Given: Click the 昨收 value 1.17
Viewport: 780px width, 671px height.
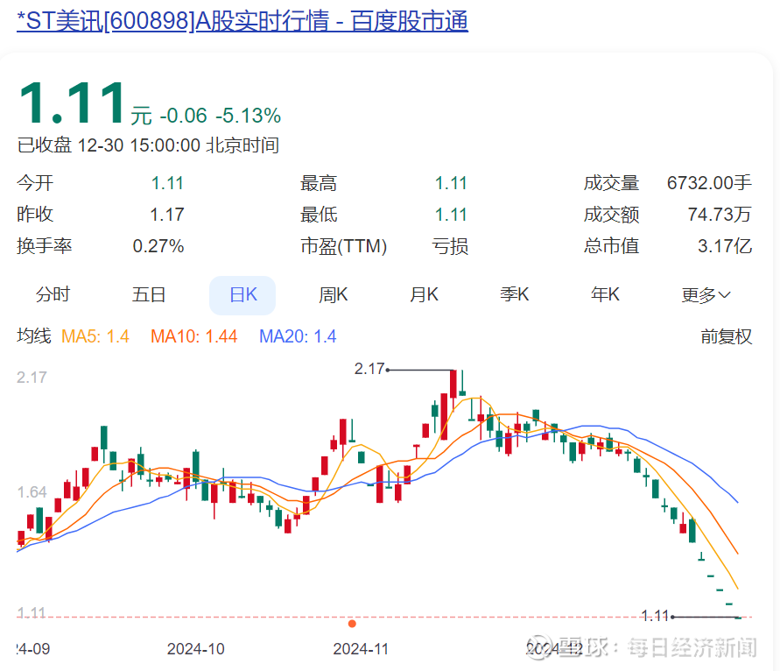Looking at the screenshot, I should 167,215.
